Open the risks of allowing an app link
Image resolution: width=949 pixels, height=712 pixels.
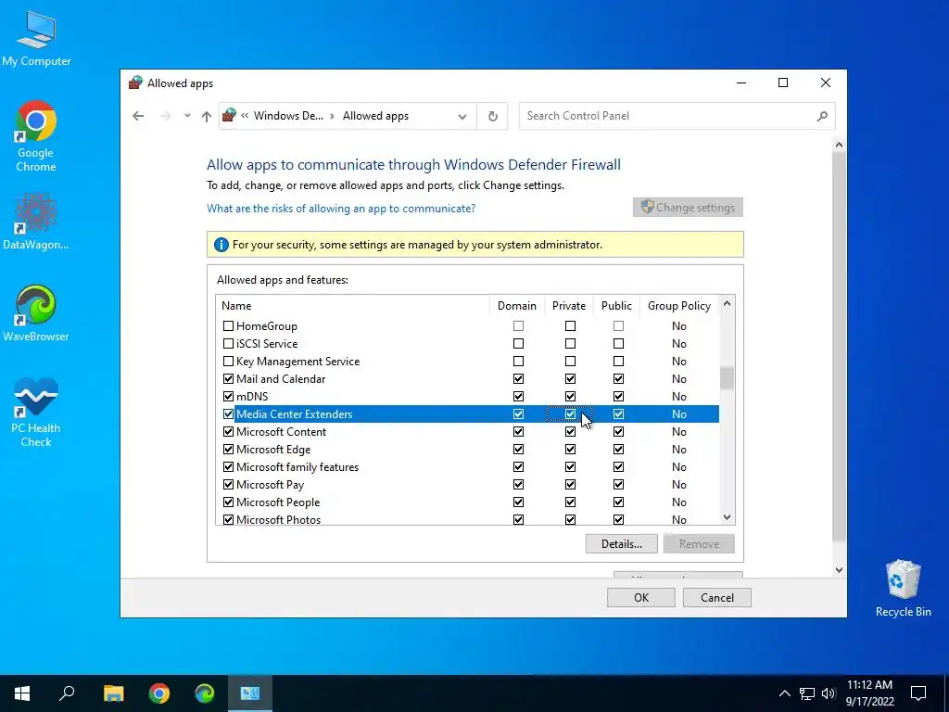341,209
